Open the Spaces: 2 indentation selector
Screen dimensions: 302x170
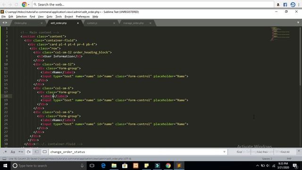coord(267,159)
